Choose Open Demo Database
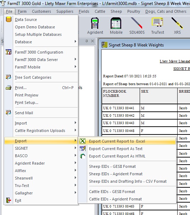 click(x=41, y=27)
